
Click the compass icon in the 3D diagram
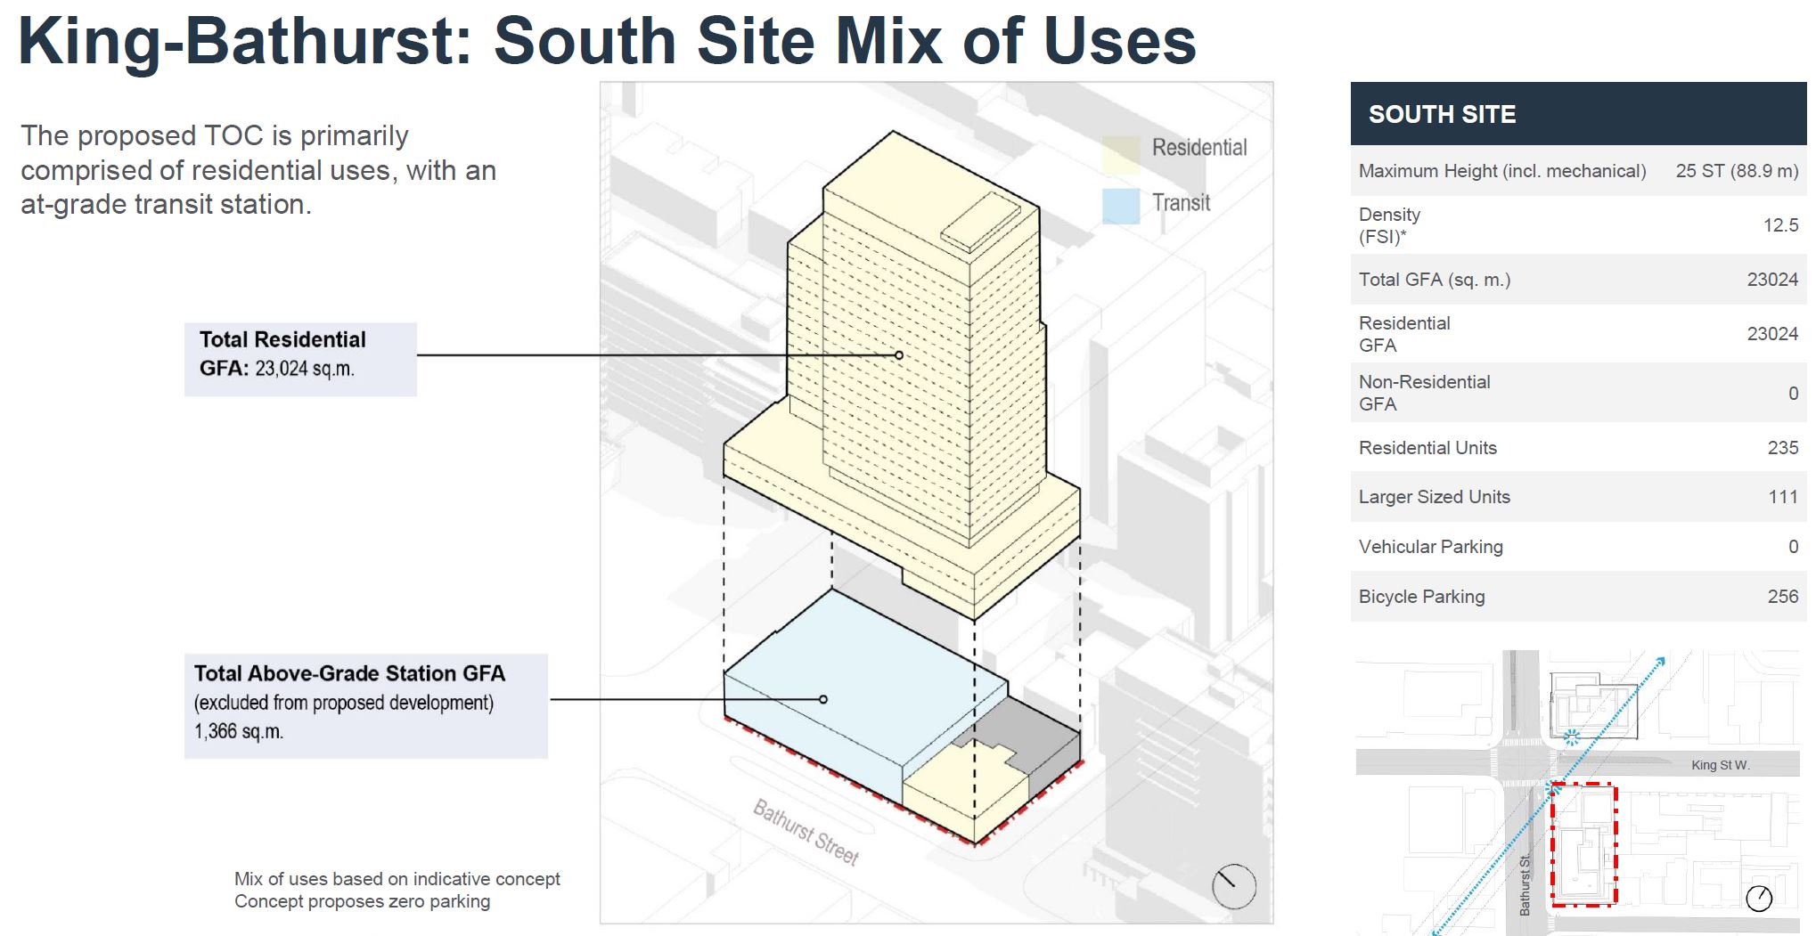point(1233,885)
